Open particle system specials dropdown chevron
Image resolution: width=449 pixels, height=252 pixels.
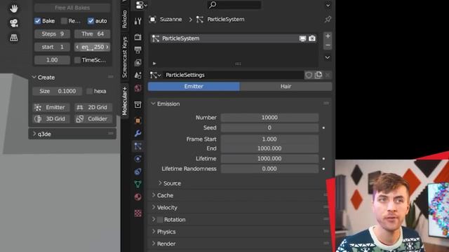click(328, 57)
